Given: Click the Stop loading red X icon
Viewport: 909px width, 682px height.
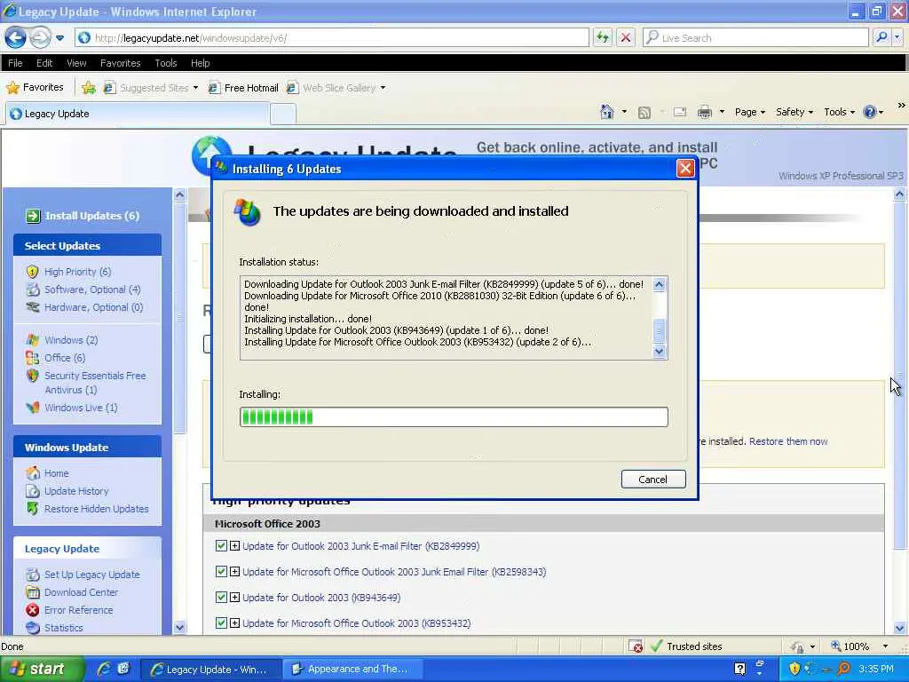Looking at the screenshot, I should (626, 37).
